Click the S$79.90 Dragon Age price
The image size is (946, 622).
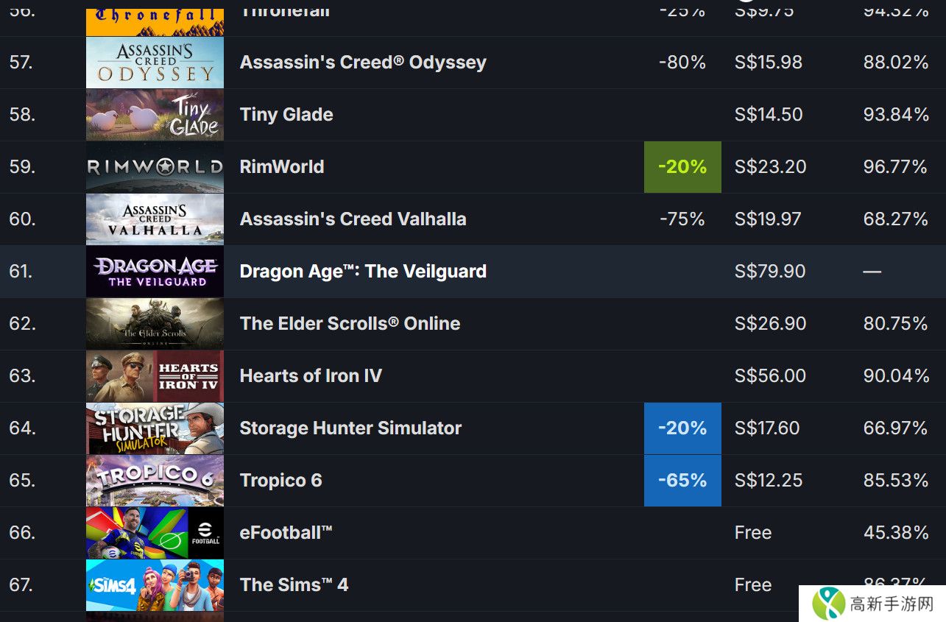point(770,272)
